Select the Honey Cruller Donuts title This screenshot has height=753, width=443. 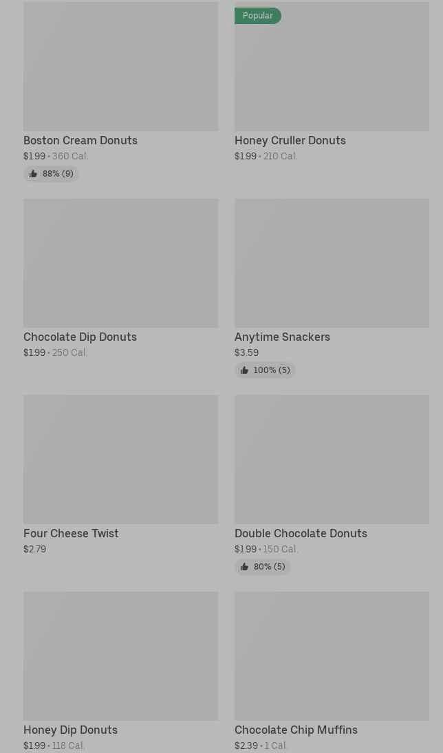[290, 141]
